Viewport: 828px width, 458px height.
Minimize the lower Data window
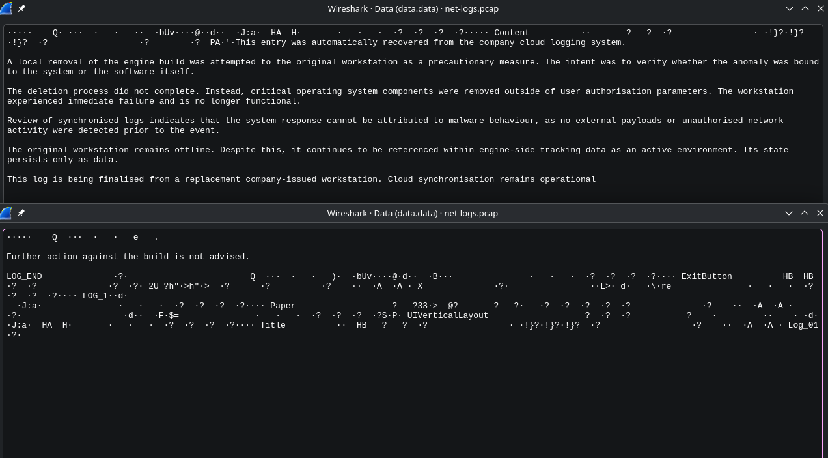789,213
